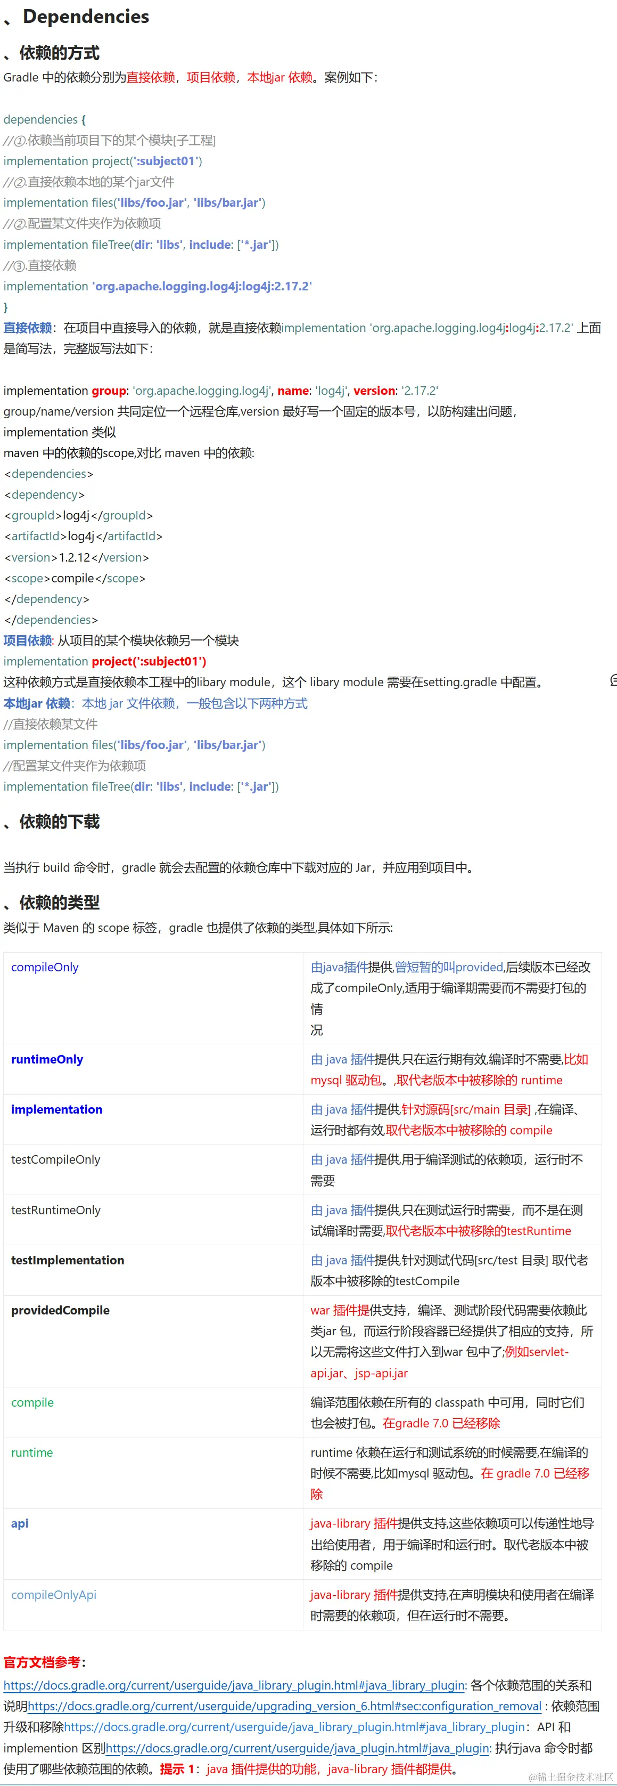The image size is (617, 1786).
Task: Click the non-underlined java_library_plugin URL
Action: point(294,1727)
